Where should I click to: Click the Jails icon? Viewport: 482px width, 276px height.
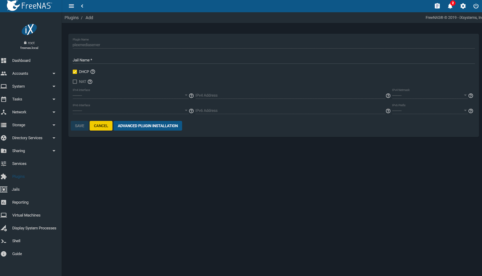[4, 189]
